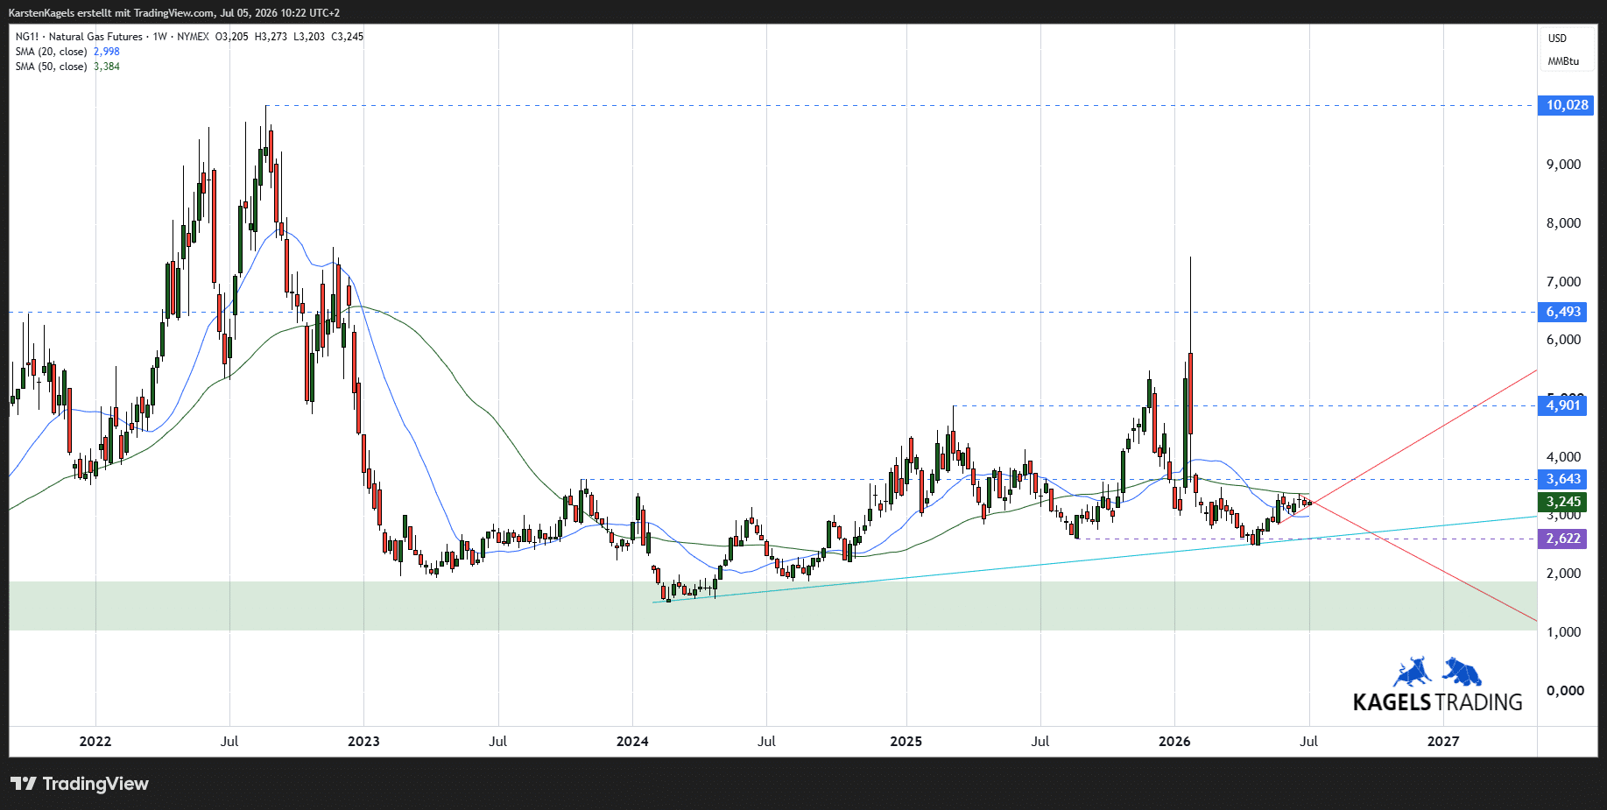Click the 2023 marker on time axis
Viewport: 1607px width, 810px height.
tap(363, 742)
